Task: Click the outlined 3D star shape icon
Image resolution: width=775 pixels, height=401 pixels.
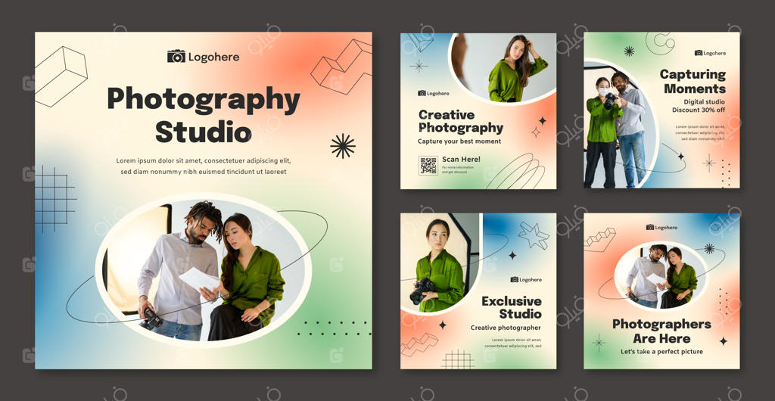Action: pyautogui.click(x=533, y=235)
